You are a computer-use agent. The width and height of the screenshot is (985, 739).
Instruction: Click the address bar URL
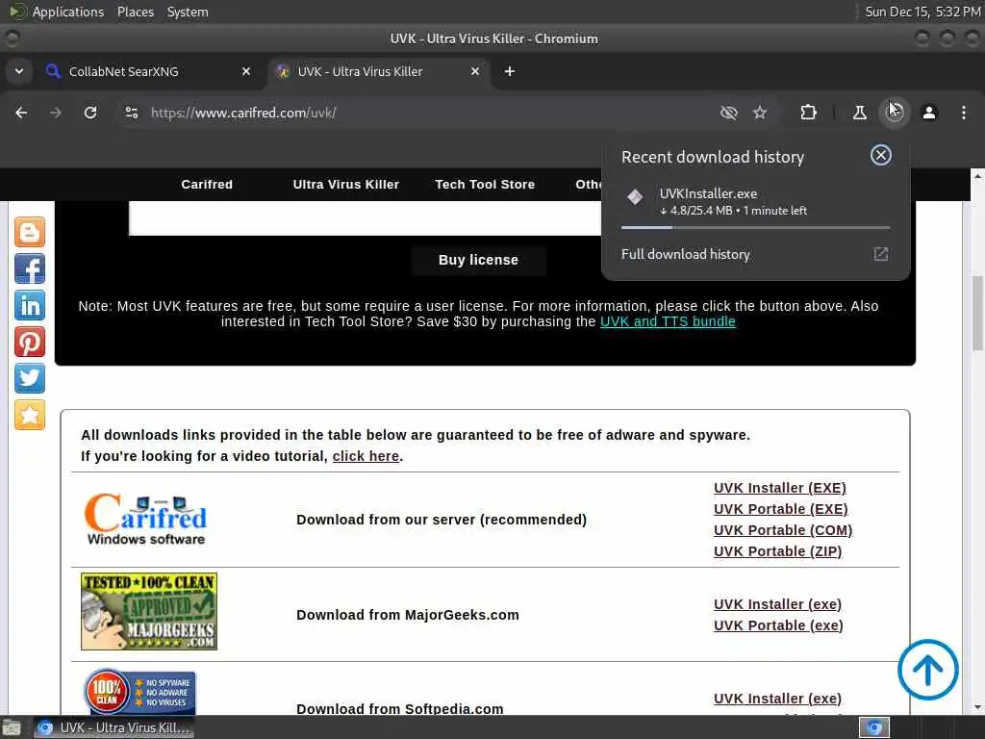pos(243,113)
